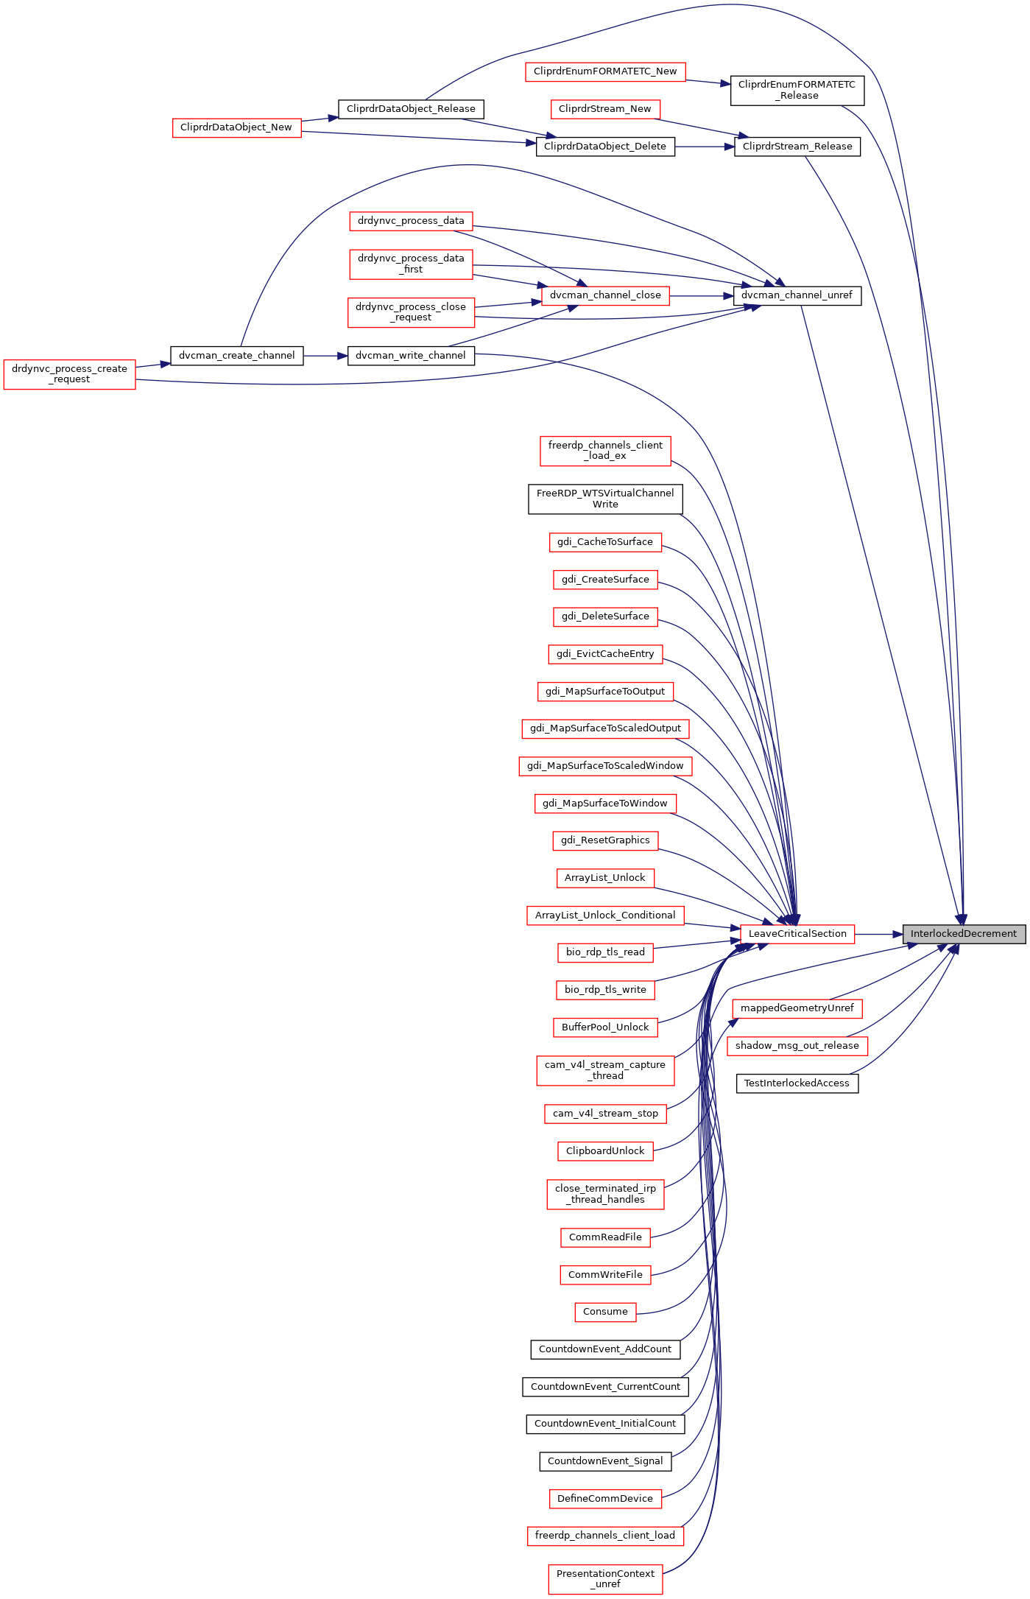Click the CliprdrDataObject_Delete node

click(x=604, y=147)
